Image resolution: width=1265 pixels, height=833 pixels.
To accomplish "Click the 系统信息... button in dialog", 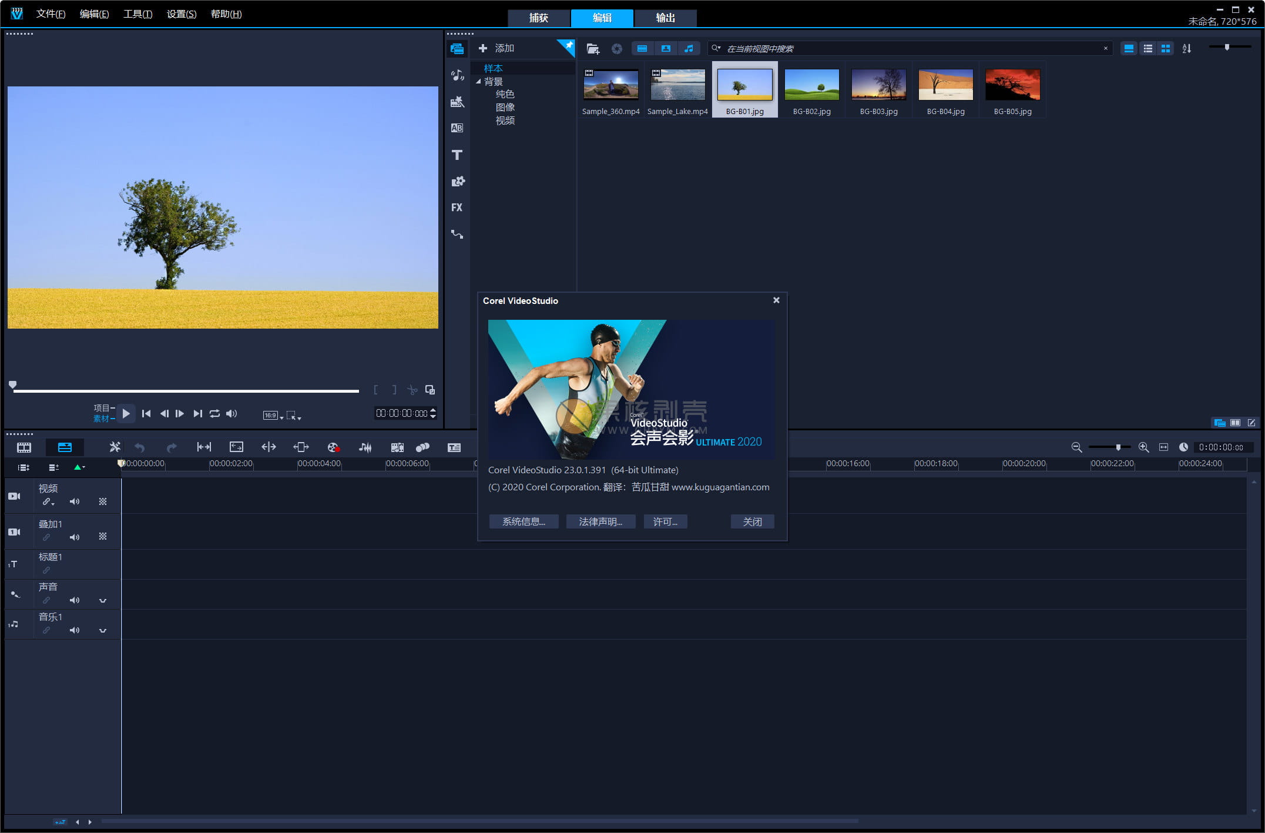I will pos(524,521).
